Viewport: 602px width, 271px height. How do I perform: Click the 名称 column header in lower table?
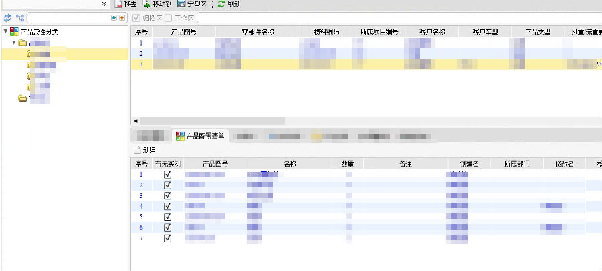[289, 163]
